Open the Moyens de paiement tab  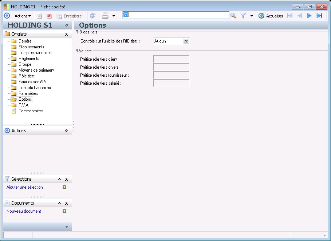coord(36,70)
